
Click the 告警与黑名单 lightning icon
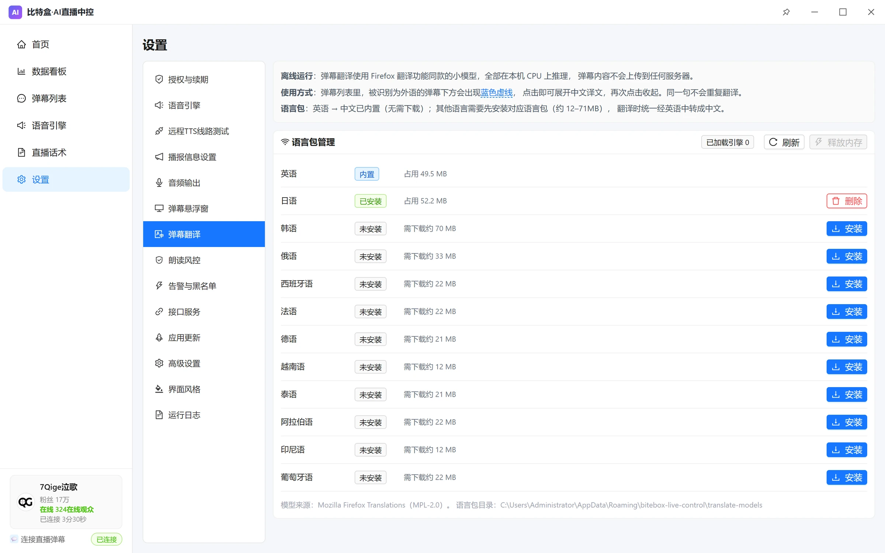pos(159,286)
